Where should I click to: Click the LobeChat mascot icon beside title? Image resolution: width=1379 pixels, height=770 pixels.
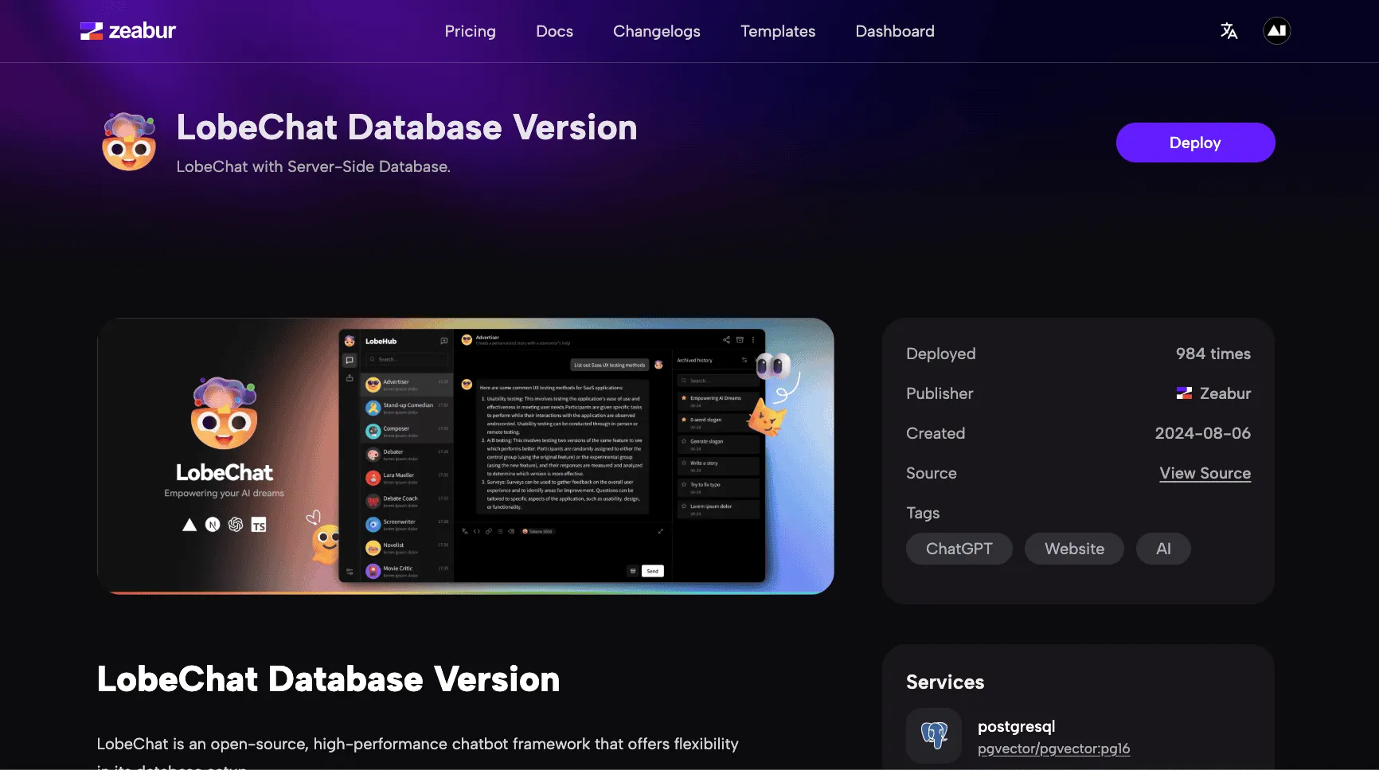[x=129, y=142]
